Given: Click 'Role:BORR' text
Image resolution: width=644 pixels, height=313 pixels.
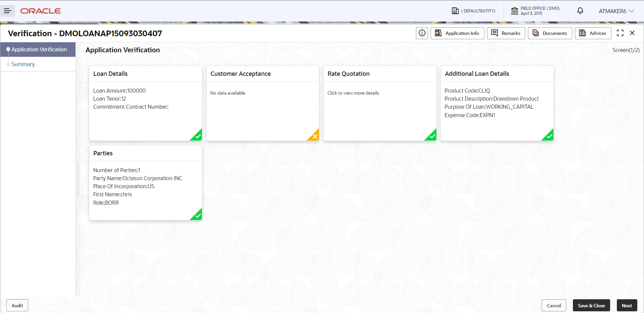Looking at the screenshot, I should [x=106, y=203].
